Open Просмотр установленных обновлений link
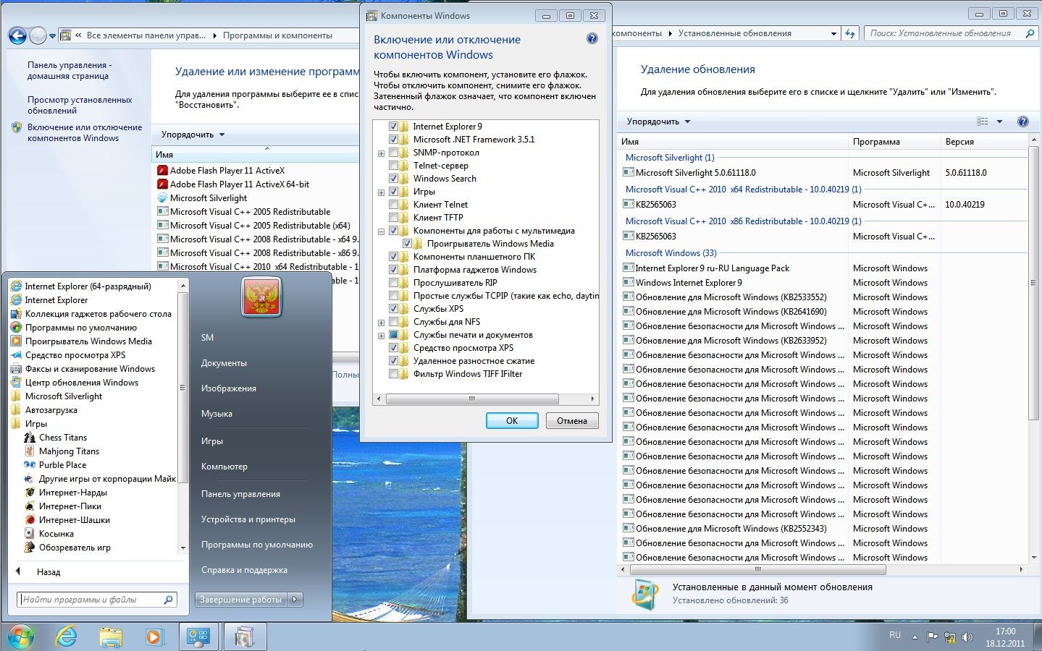 click(80, 106)
